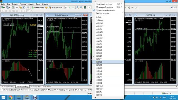Click the New Chart toolbar icon

point(2,7)
